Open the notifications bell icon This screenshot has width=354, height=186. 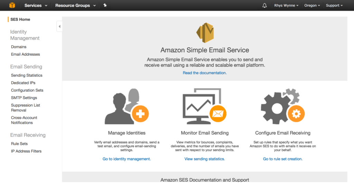[264, 6]
